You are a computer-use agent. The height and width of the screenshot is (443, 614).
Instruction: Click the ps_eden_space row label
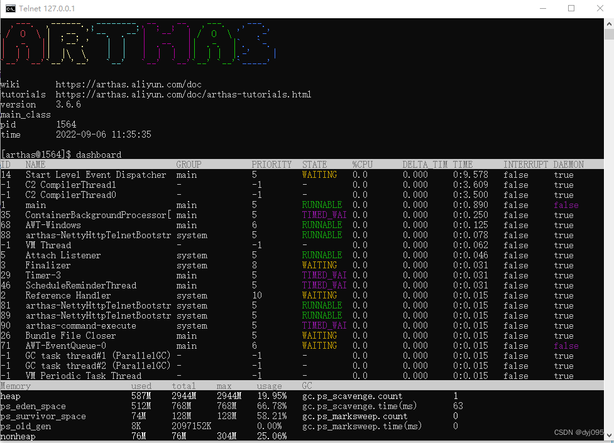33,407
